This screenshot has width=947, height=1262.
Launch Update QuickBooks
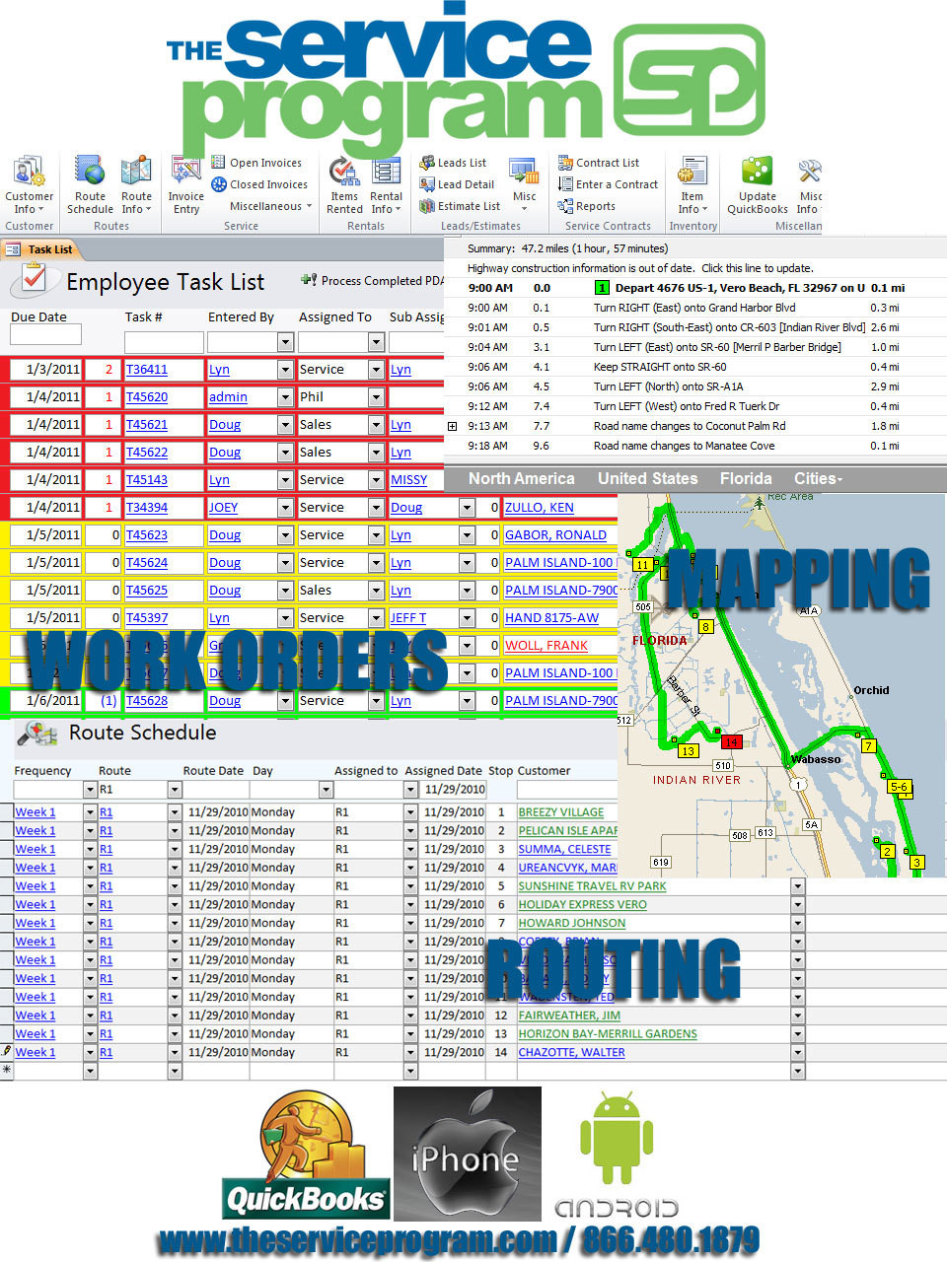point(757,185)
